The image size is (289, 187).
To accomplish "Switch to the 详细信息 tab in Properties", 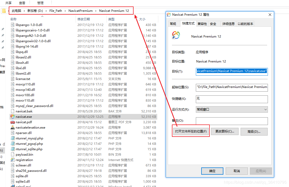I will pyautogui.click(x=228, y=24).
